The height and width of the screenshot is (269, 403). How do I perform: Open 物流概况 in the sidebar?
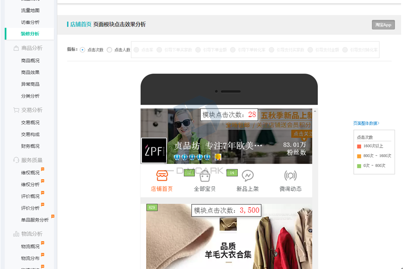tap(30, 246)
